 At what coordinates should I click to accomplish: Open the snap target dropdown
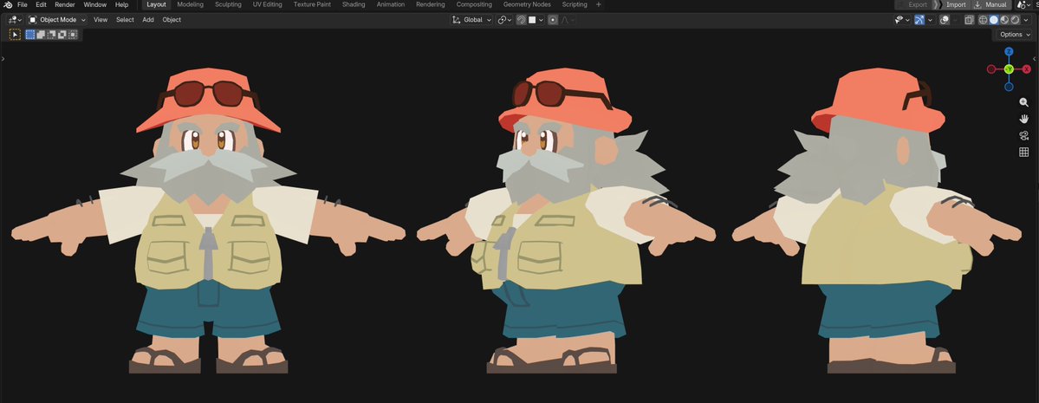[536, 20]
